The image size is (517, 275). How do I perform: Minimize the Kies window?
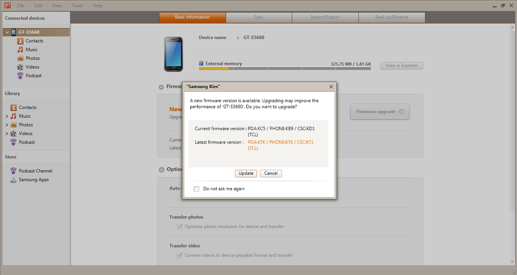495,6
